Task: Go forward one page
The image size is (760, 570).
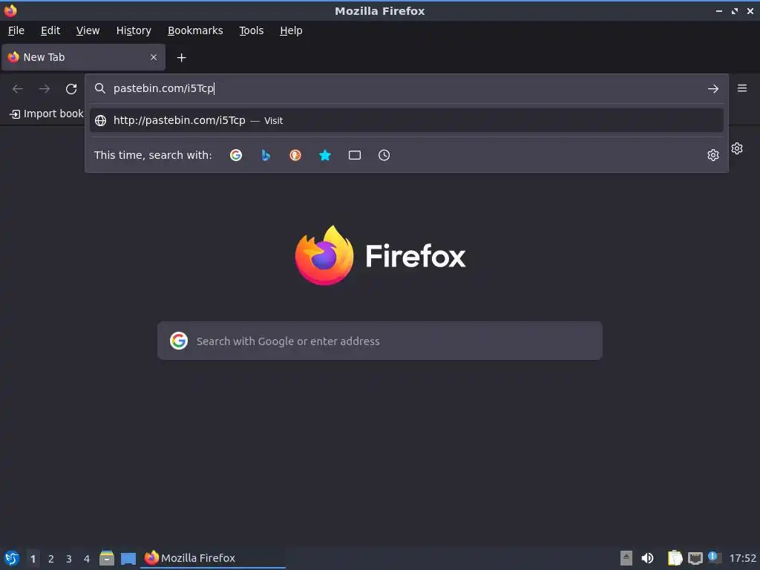Action: (45, 89)
